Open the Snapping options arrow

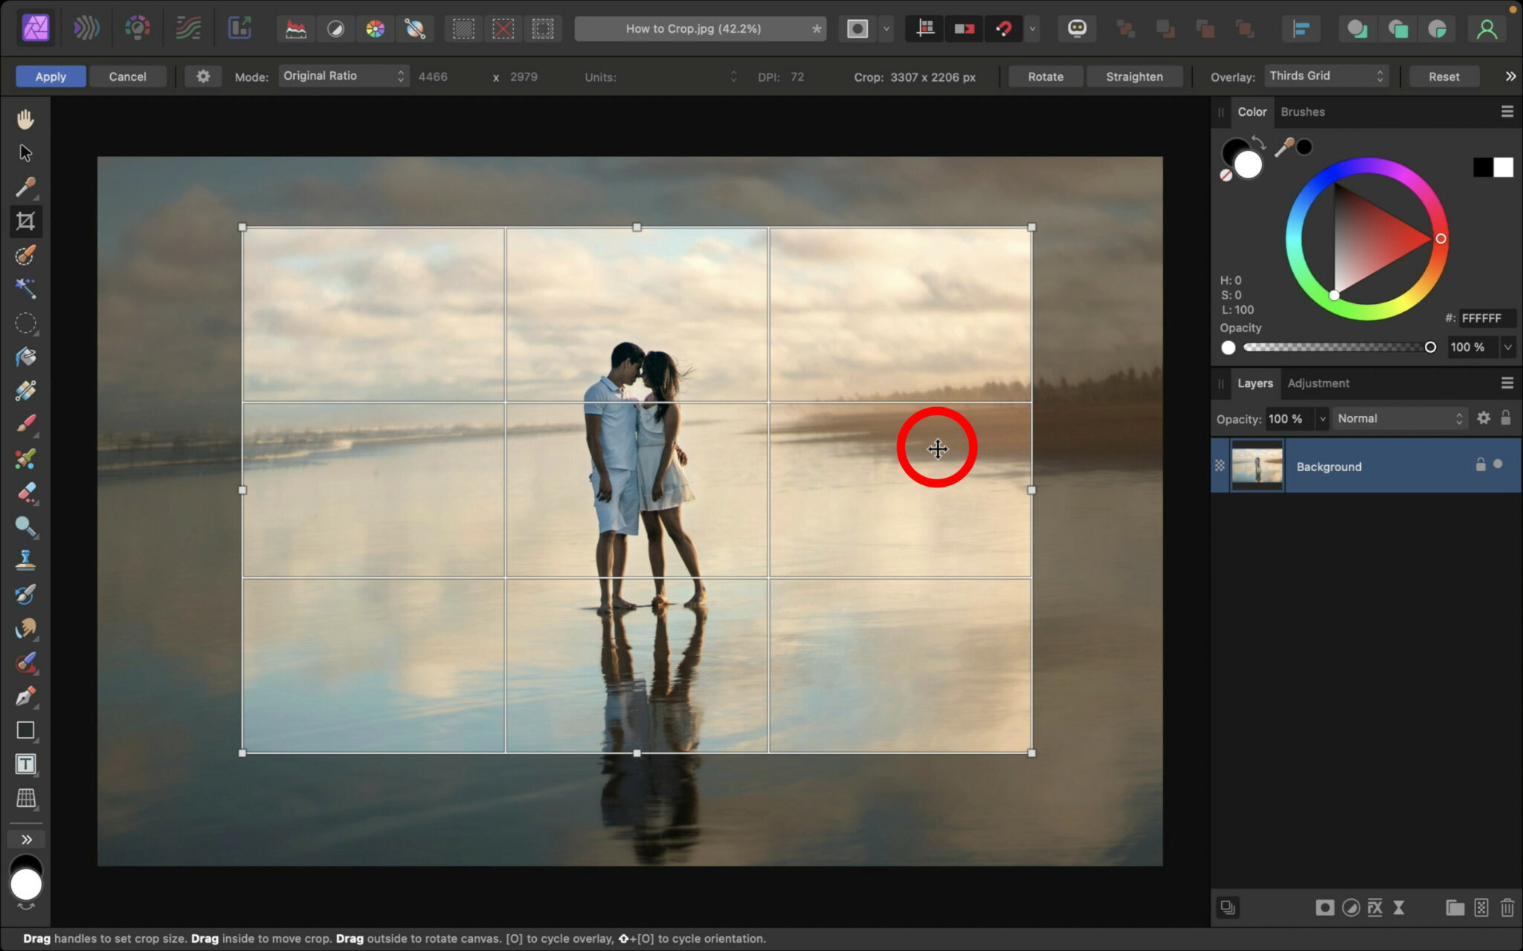click(x=1032, y=29)
